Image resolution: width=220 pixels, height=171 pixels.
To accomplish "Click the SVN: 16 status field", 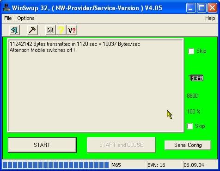I will pyautogui.click(x=164, y=165).
